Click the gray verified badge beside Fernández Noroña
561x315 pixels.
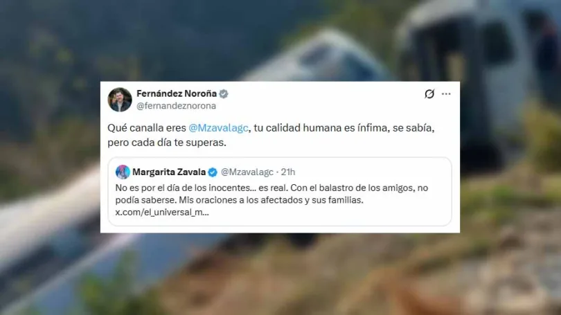(224, 93)
